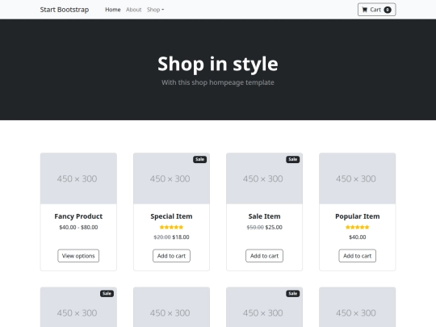Click the shopping cart icon
Image resolution: width=436 pixels, height=327 pixels.
click(x=364, y=10)
